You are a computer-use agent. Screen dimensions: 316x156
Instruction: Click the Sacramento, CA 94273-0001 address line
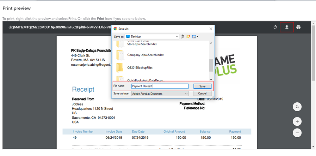[x=94, y=117]
